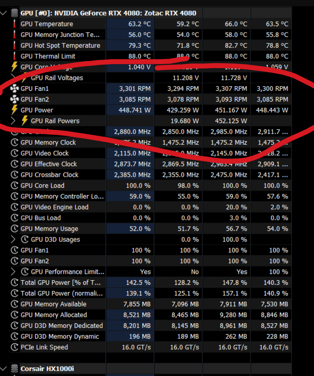Image resolution: width=314 pixels, height=376 pixels.
Task: Click the thermometer icon beside GPU Memory Junction Temperature
Action: tap(14, 35)
